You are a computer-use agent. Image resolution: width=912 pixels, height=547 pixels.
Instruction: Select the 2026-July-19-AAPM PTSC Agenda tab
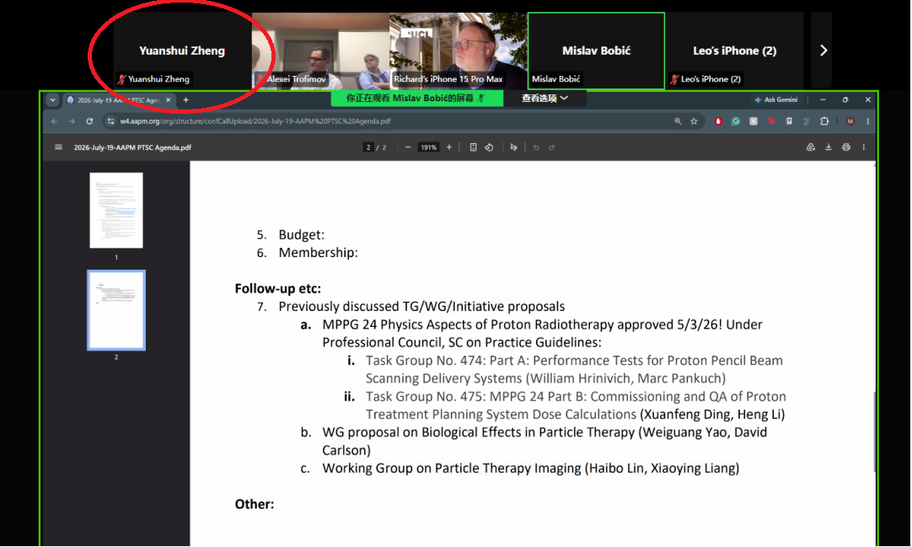tap(118, 100)
